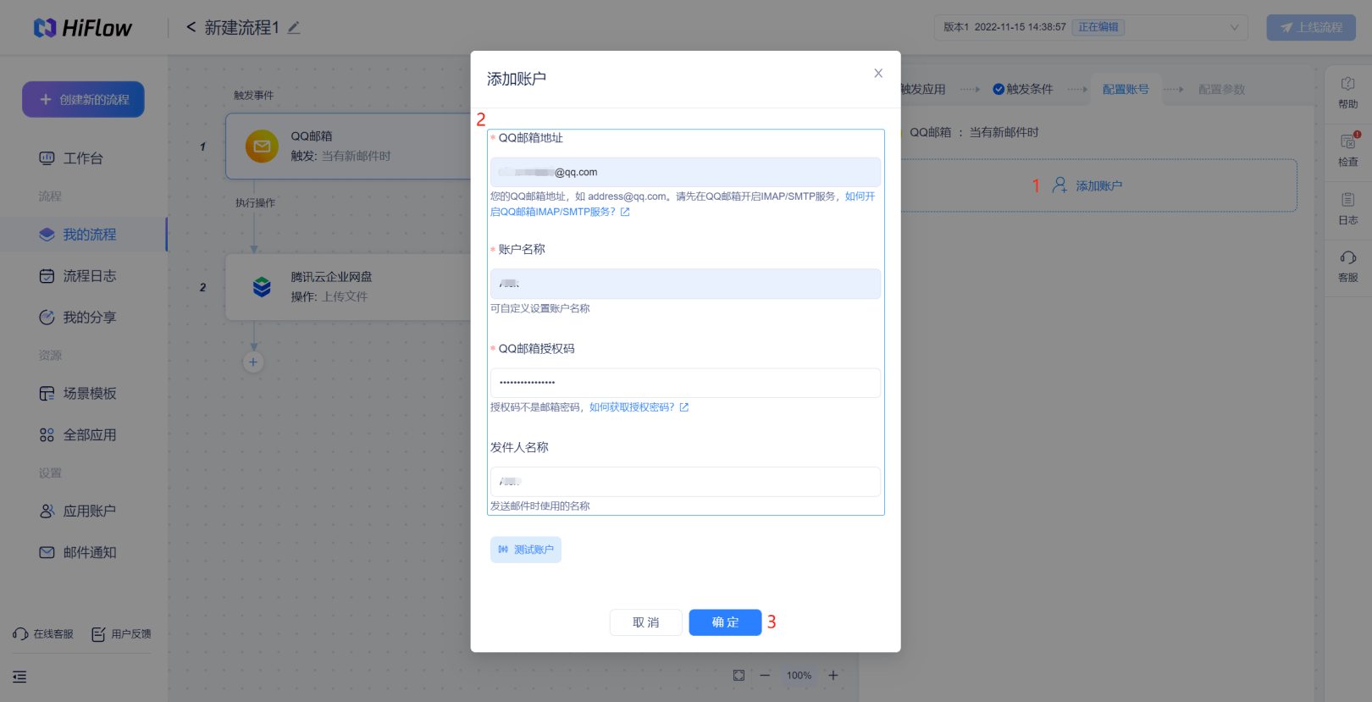Switch to 触发应用 step tab
Image resolution: width=1372 pixels, height=702 pixels.
coord(923,89)
